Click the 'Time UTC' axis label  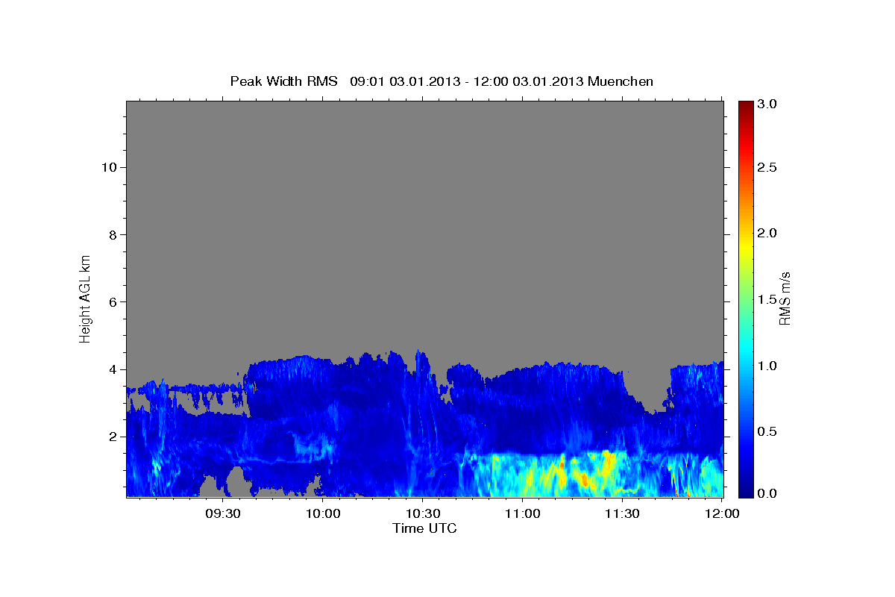click(x=424, y=528)
